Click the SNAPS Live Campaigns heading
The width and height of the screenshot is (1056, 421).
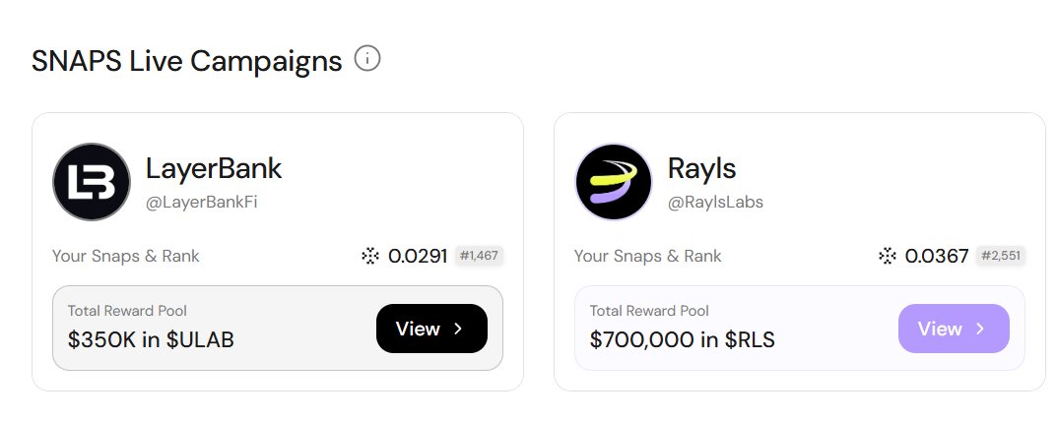(187, 61)
